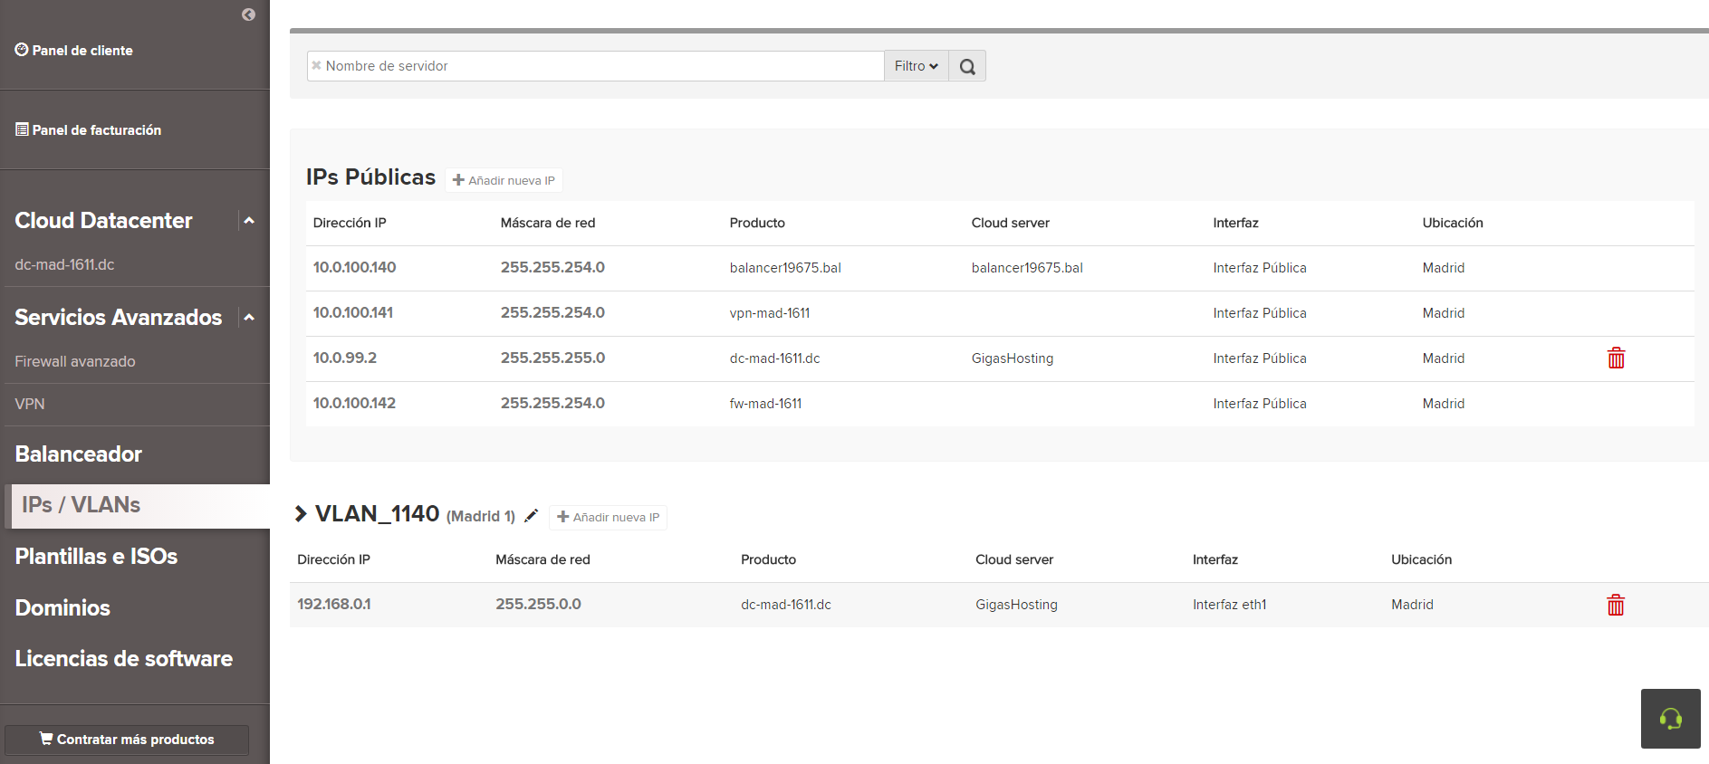This screenshot has width=1709, height=764.
Task: Click IP address 10.0.100.141
Action: tap(353, 312)
